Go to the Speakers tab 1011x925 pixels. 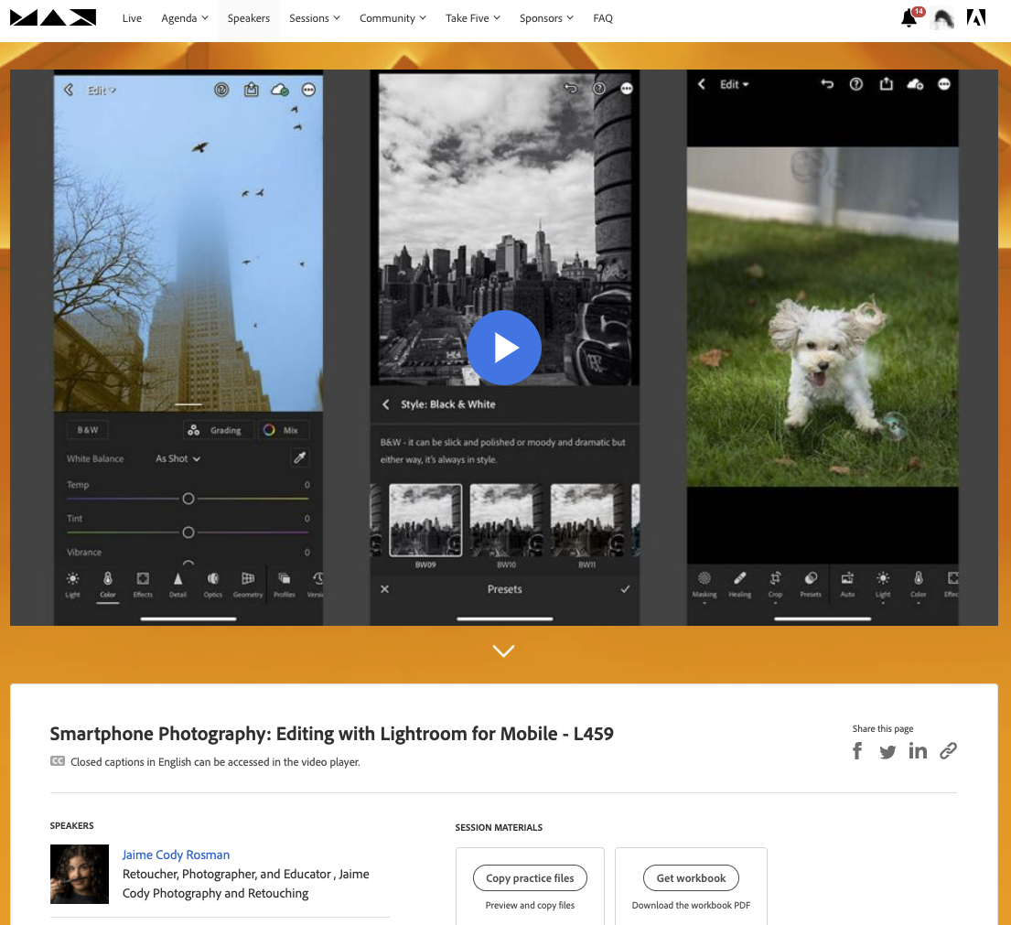coord(248,18)
